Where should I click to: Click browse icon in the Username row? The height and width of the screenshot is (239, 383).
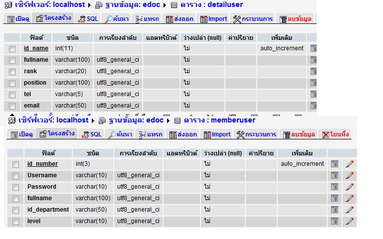pos(335,175)
